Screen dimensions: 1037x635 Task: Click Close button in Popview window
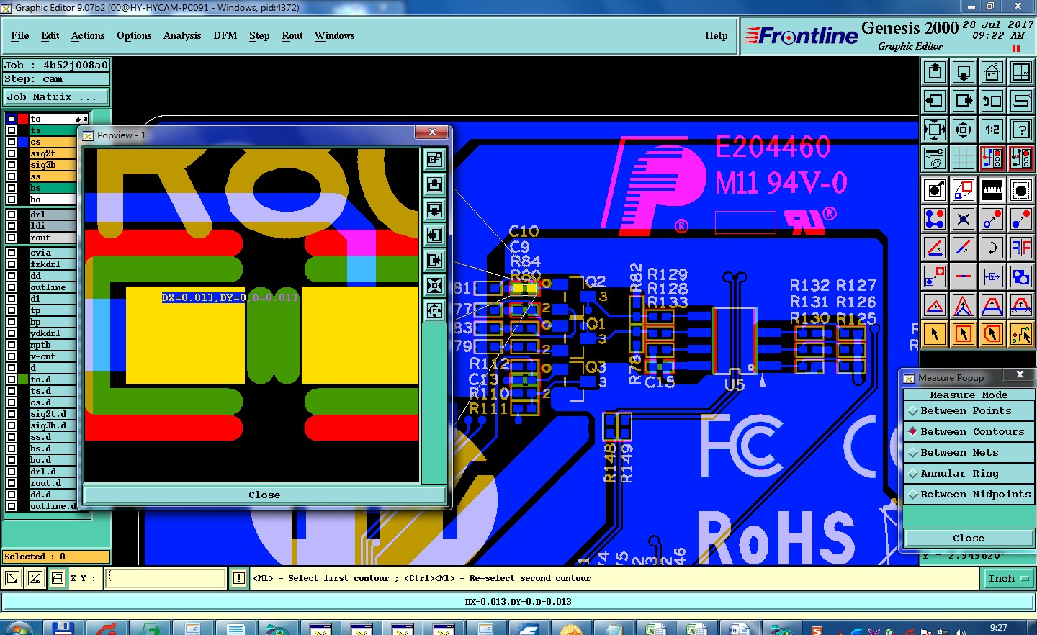click(264, 495)
